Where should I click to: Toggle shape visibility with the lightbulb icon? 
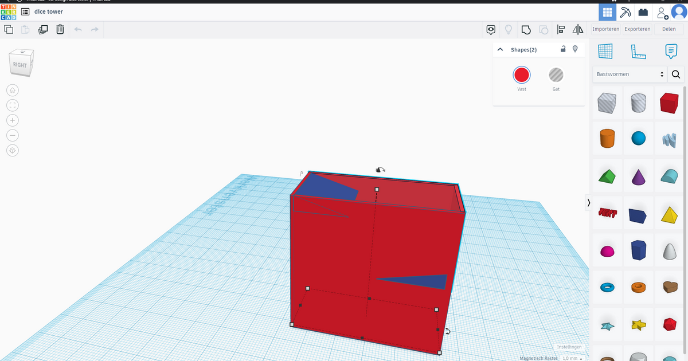[x=575, y=49]
